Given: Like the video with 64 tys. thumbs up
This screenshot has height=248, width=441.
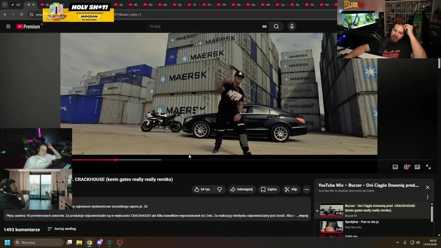Looking at the screenshot, I should coord(202,189).
